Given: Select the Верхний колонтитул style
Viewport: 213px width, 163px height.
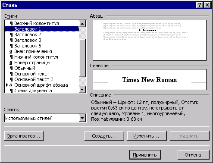Looking at the screenshot, I should pyautogui.click(x=42, y=23).
